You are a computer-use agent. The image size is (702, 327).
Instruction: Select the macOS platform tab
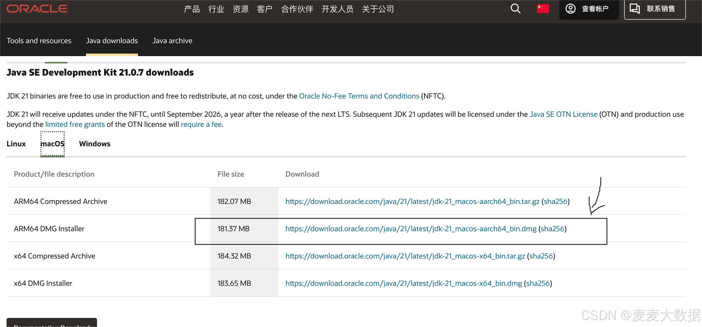pyautogui.click(x=52, y=144)
